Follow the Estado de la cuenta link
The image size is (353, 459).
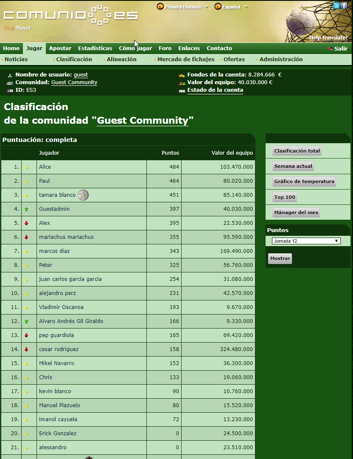215,90
